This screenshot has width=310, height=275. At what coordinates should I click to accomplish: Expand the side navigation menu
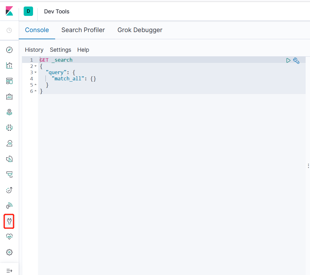(9, 271)
